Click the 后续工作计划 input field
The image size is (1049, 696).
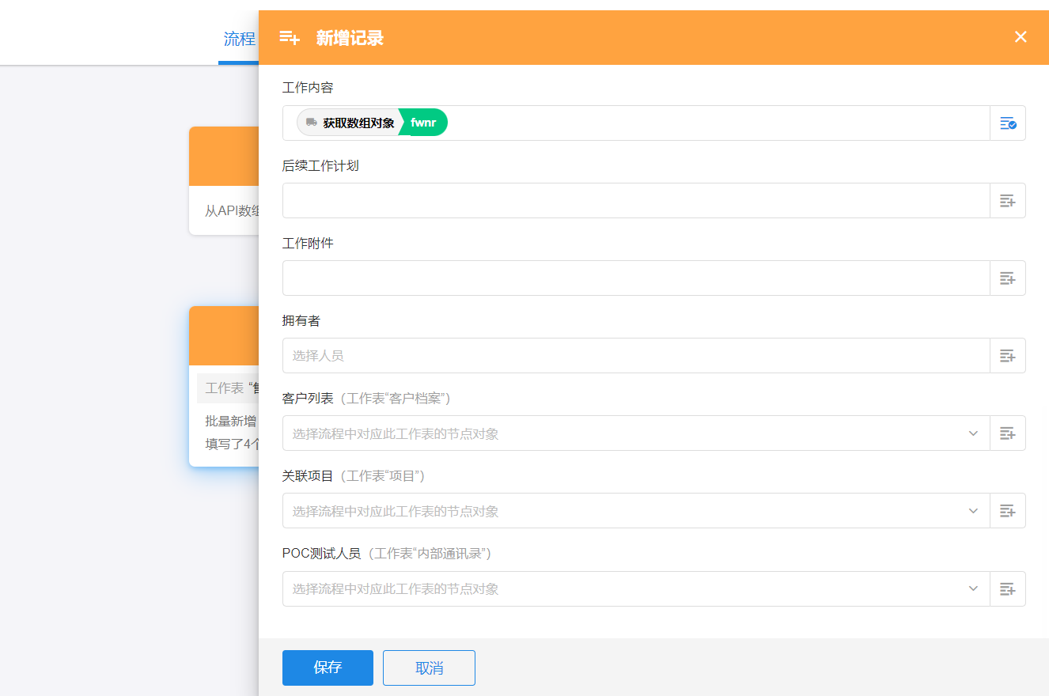pyautogui.click(x=635, y=201)
